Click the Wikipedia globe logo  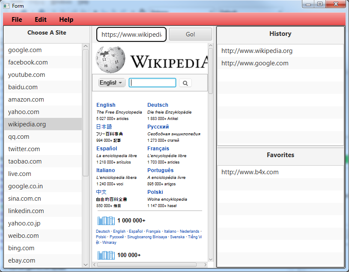[110, 60]
